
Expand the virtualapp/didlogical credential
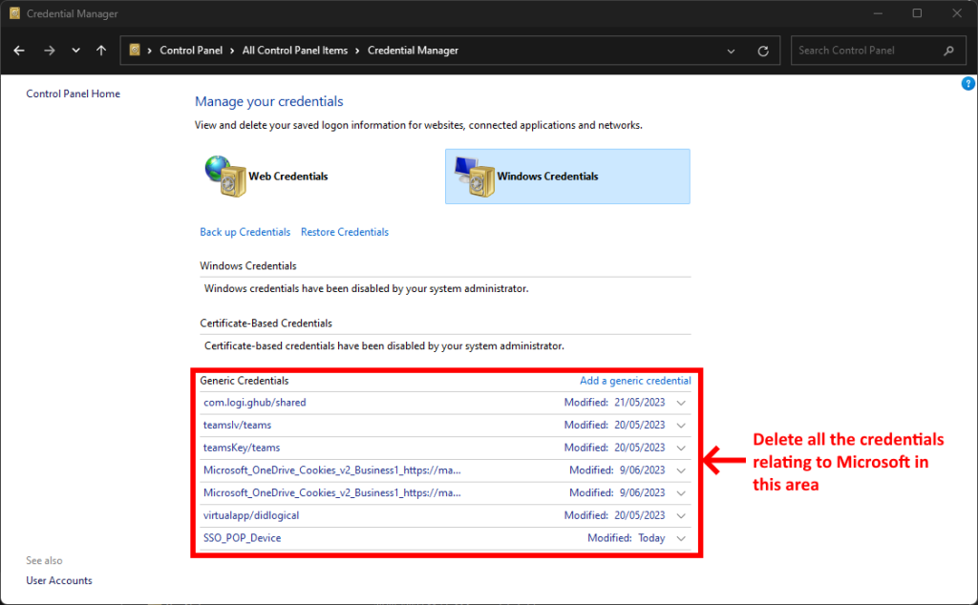681,515
